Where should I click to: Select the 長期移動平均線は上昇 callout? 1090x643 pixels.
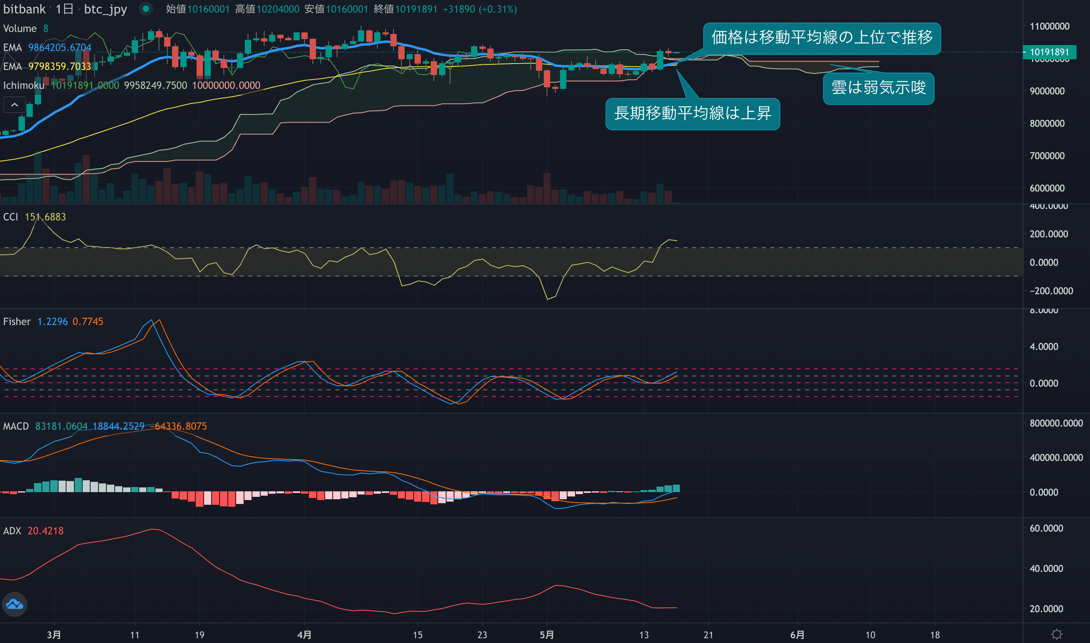click(692, 113)
